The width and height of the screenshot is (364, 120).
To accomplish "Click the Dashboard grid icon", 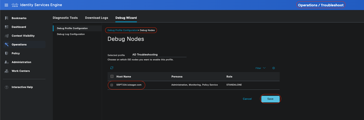I will (7, 27).
